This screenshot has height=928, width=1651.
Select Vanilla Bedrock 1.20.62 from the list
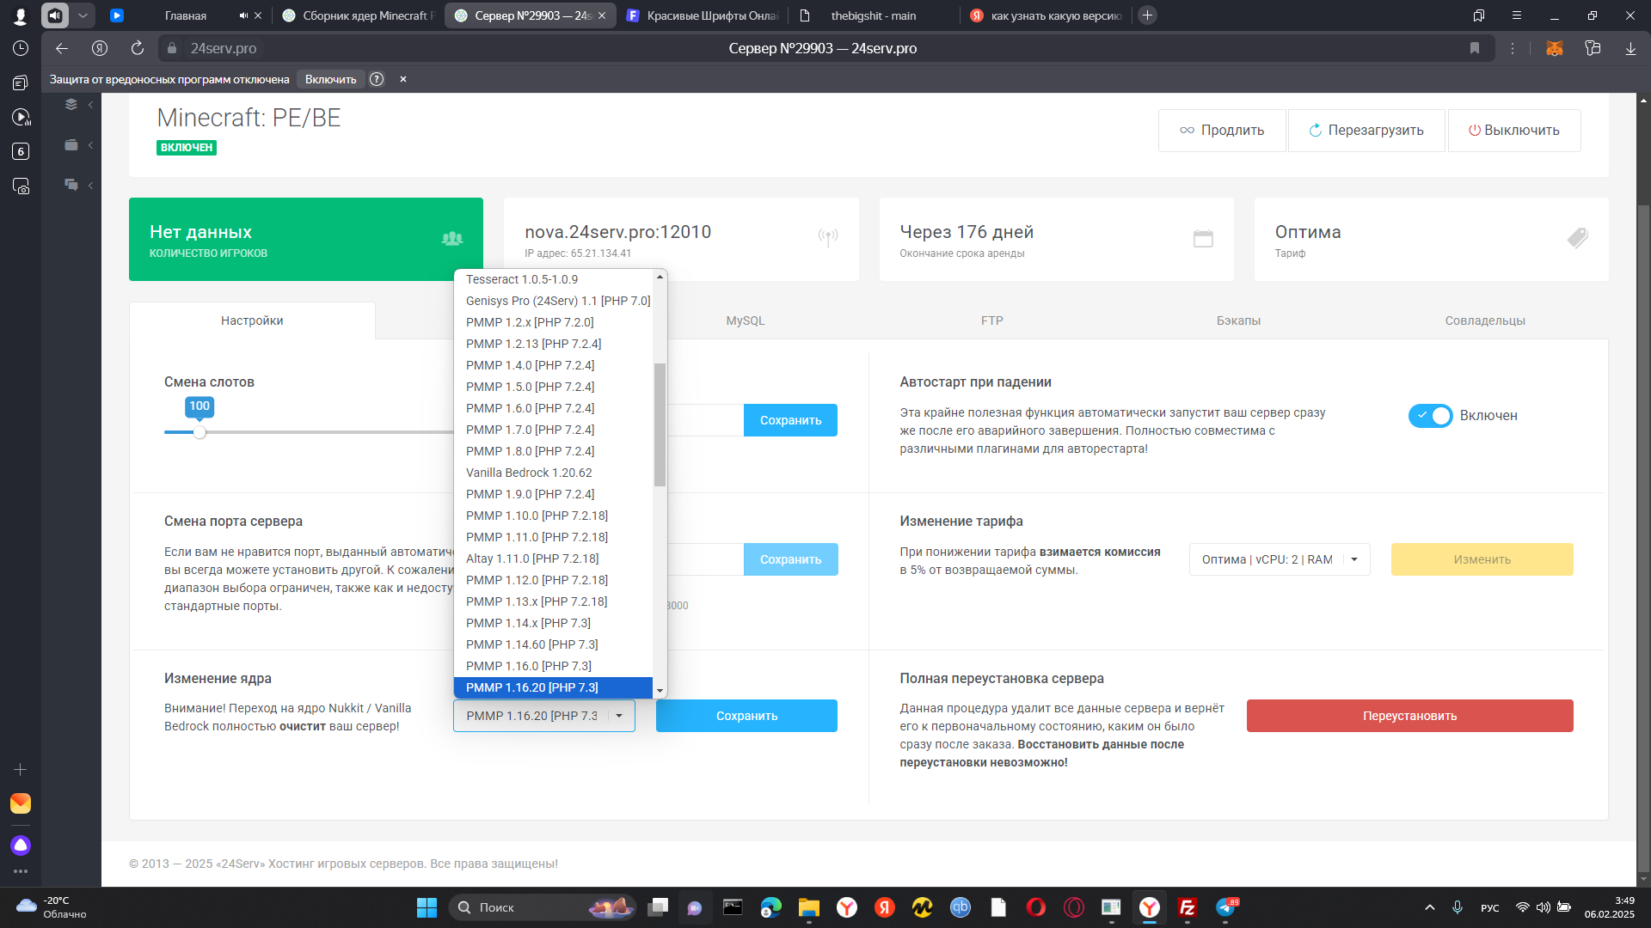click(x=529, y=473)
